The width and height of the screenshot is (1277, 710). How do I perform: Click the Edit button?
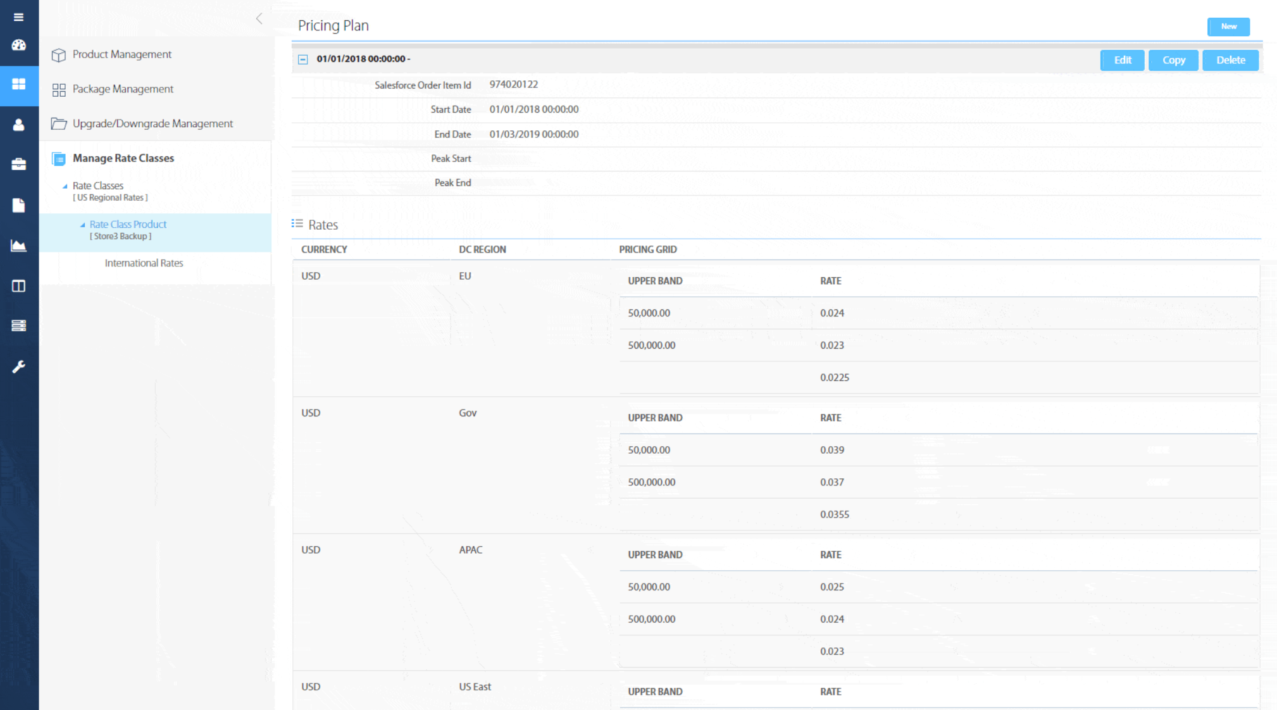pos(1122,60)
